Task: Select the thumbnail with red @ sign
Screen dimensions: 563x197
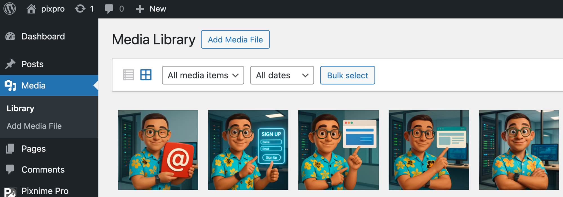Action: (158, 150)
